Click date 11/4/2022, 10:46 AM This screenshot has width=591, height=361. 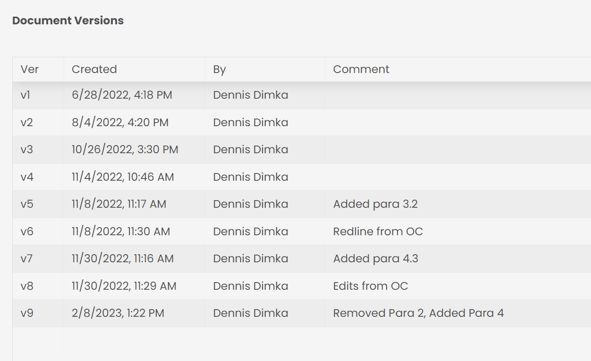coord(123,177)
